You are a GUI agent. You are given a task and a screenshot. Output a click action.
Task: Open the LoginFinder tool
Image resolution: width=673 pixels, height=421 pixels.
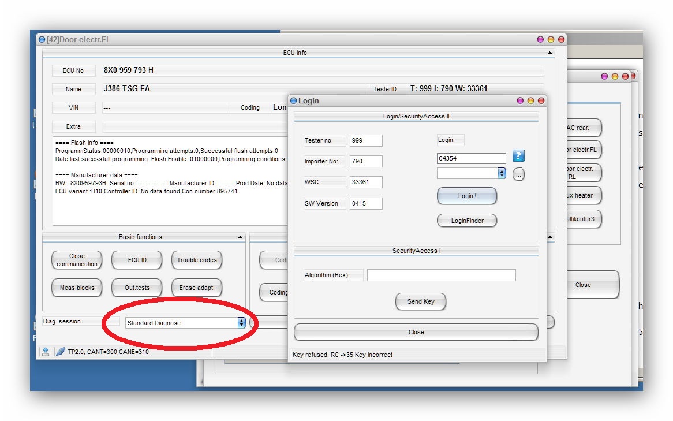click(x=467, y=221)
